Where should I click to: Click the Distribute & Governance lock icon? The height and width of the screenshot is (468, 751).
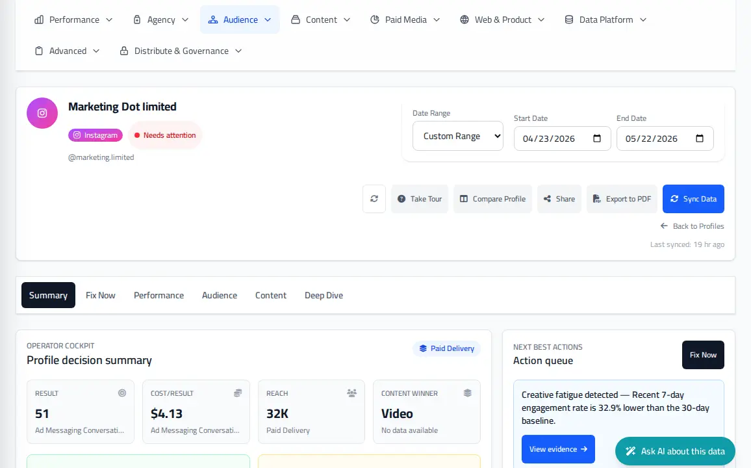click(x=124, y=51)
